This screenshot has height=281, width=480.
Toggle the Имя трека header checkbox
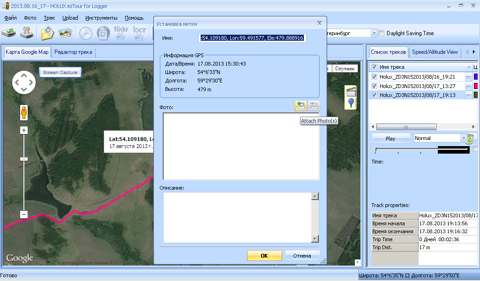pos(374,67)
